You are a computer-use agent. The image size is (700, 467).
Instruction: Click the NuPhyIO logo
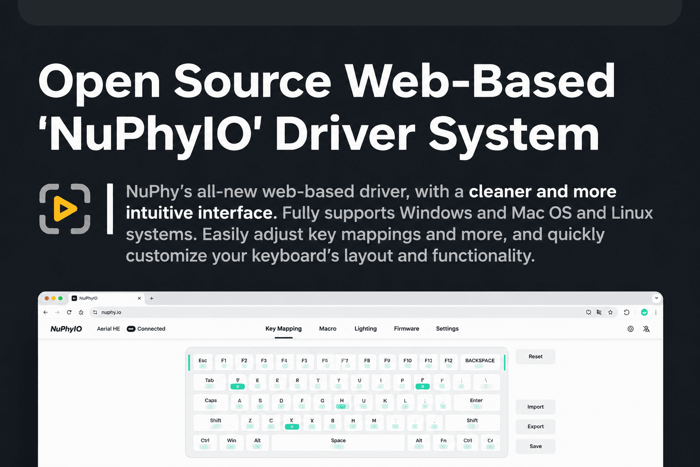point(66,329)
